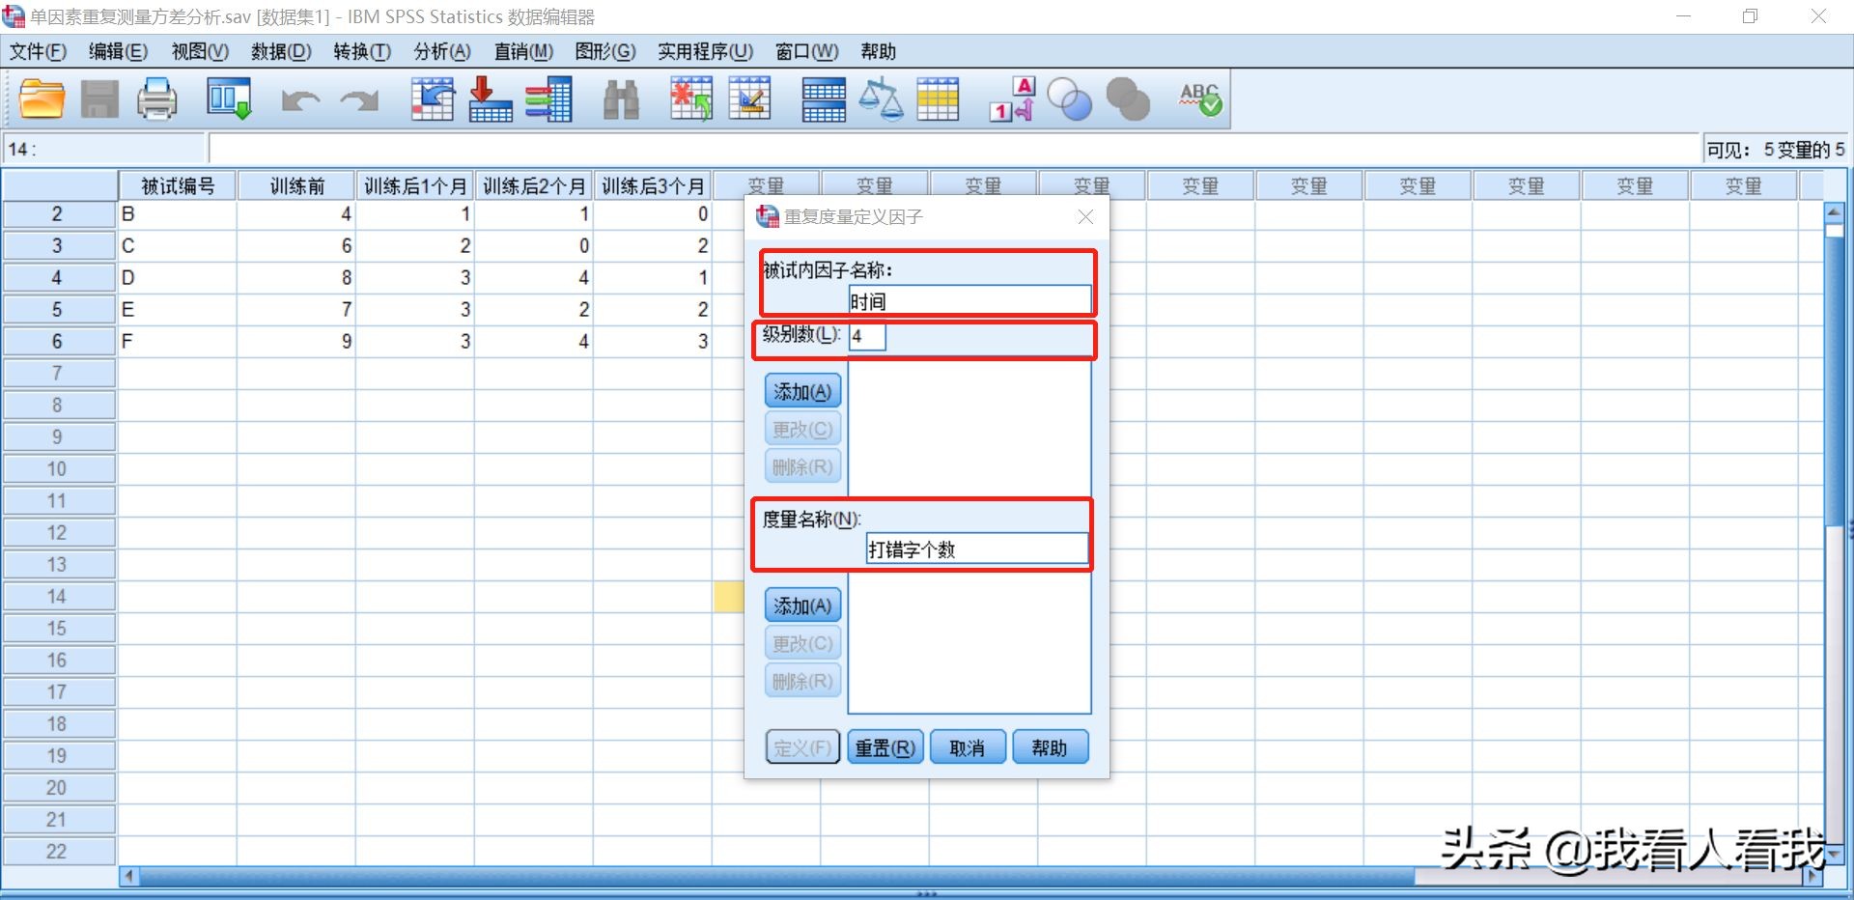Select the 训练后1个月 column header
This screenshot has width=1854, height=900.
[x=415, y=185]
